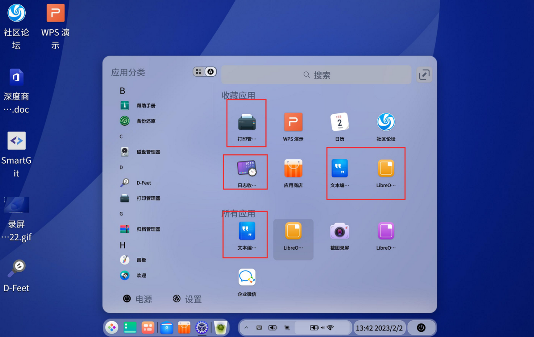Expand the tray hidden icons arrow
Image resolution: width=534 pixels, height=337 pixels.
pyautogui.click(x=246, y=328)
